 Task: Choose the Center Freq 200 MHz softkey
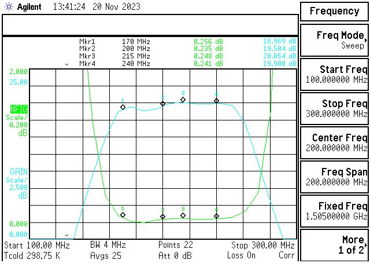(x=334, y=143)
